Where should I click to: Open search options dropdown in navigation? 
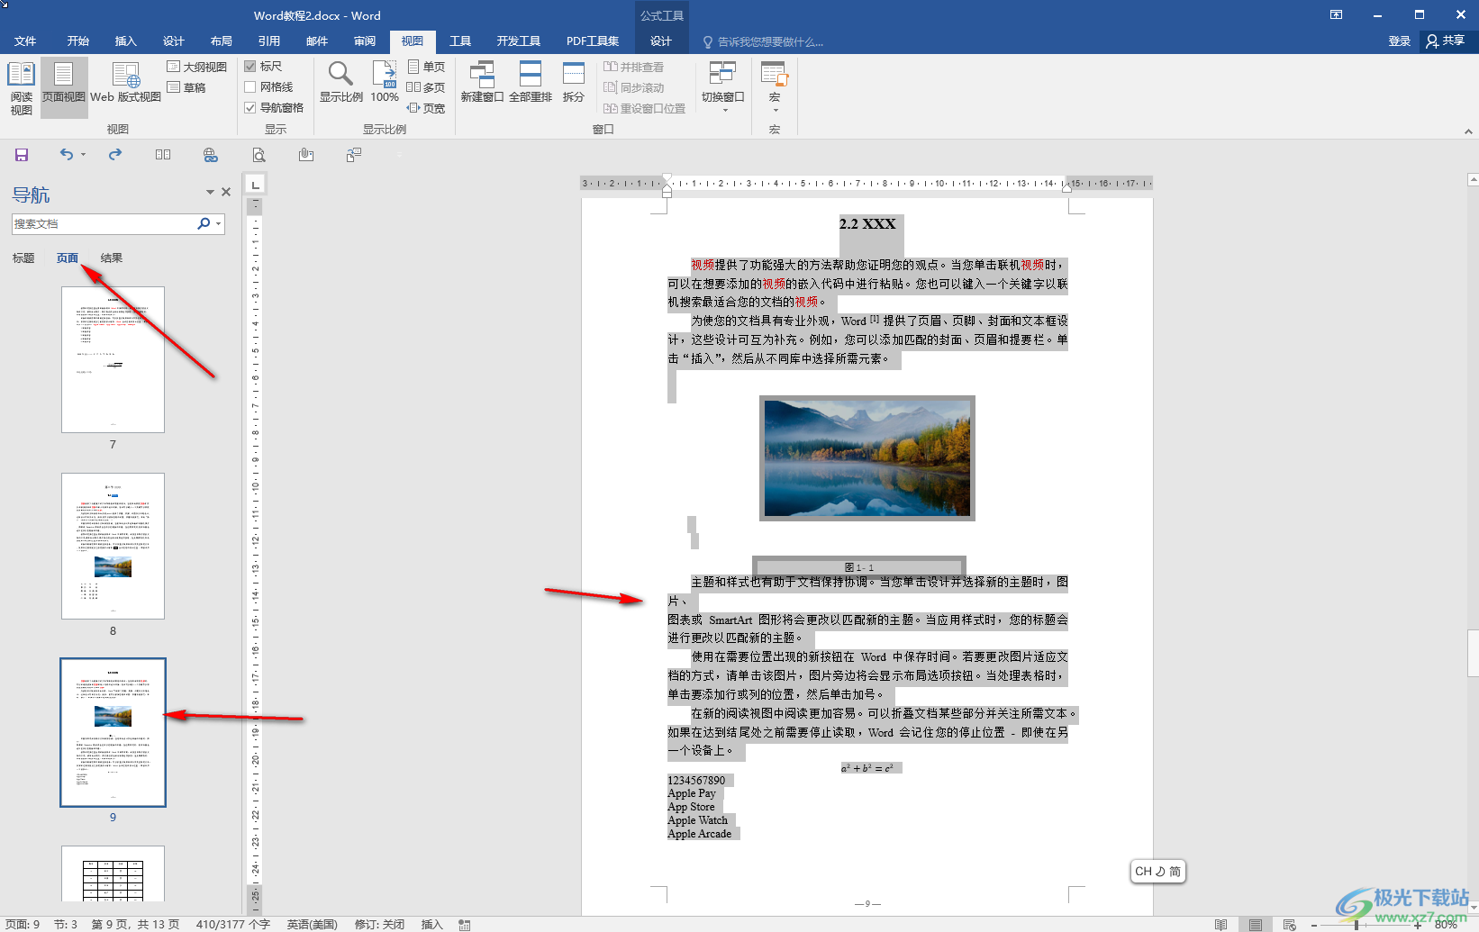pos(219,224)
